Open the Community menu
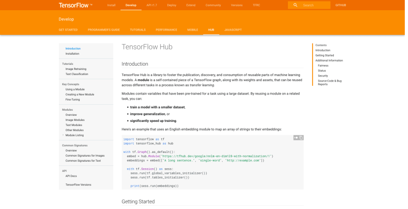 click(213, 5)
